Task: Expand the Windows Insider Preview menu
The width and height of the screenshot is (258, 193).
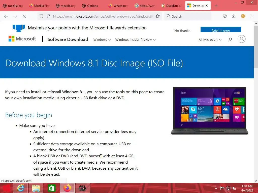Action: coord(135,40)
